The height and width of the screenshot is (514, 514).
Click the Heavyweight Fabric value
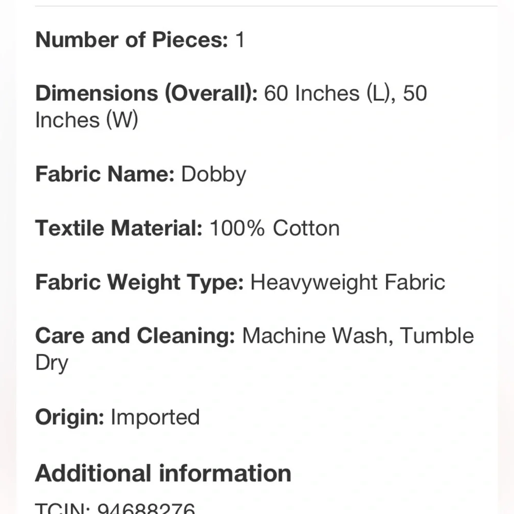pyautogui.click(x=348, y=282)
